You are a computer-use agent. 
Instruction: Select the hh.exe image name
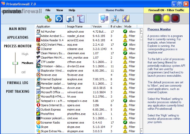pos(71,97)
